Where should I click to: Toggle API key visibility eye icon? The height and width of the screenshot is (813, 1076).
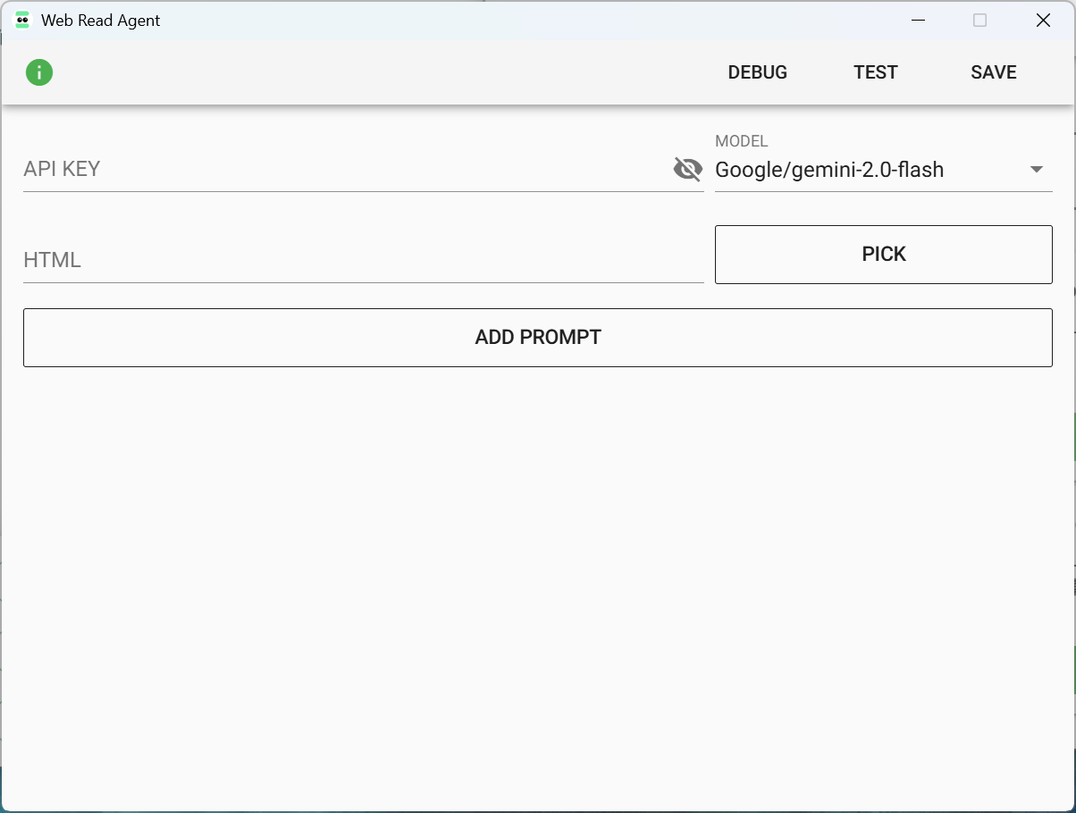point(687,169)
